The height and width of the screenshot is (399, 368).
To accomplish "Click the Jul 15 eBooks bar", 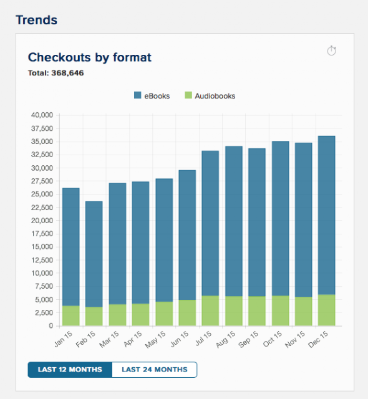I will [x=210, y=223].
